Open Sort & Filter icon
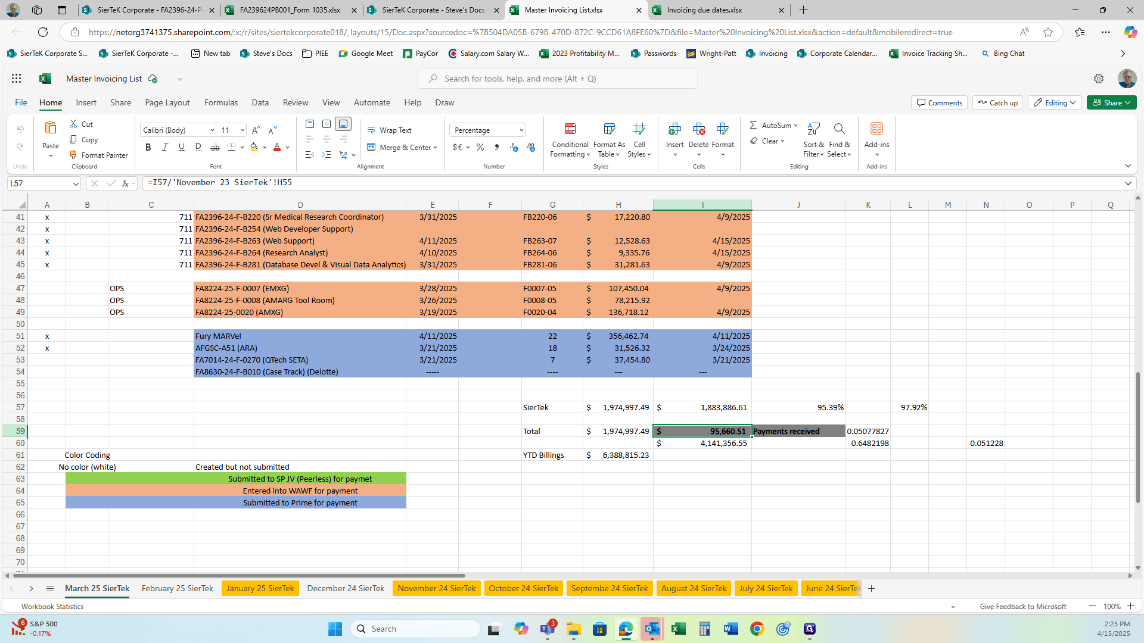 point(813,129)
